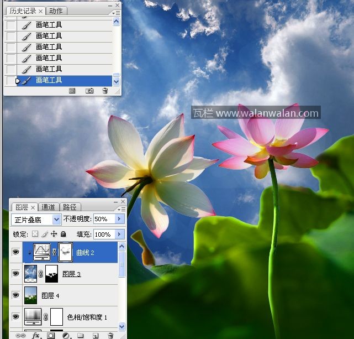
Task: Enable lock position (move arrows) icon
Action: pos(54,234)
